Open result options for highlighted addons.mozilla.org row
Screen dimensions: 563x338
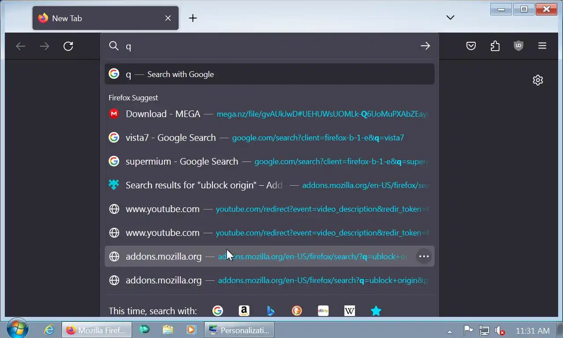(x=424, y=256)
